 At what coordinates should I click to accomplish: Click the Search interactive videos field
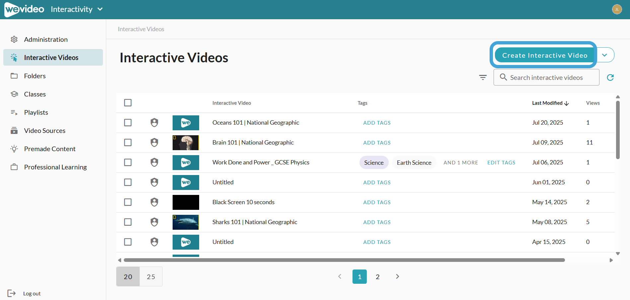[546, 77]
